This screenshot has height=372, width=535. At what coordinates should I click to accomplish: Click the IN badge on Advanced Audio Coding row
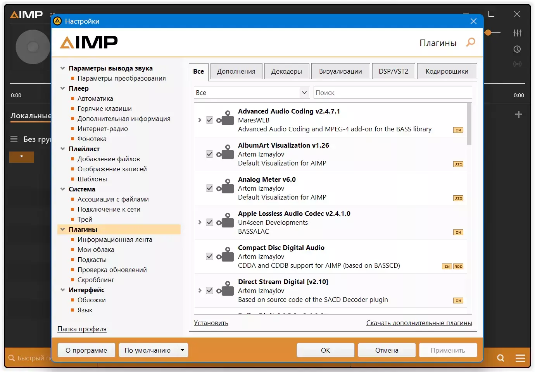pyautogui.click(x=458, y=130)
